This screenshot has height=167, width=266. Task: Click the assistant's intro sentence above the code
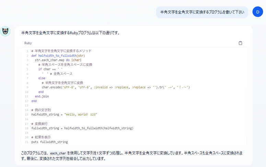(x=70, y=33)
